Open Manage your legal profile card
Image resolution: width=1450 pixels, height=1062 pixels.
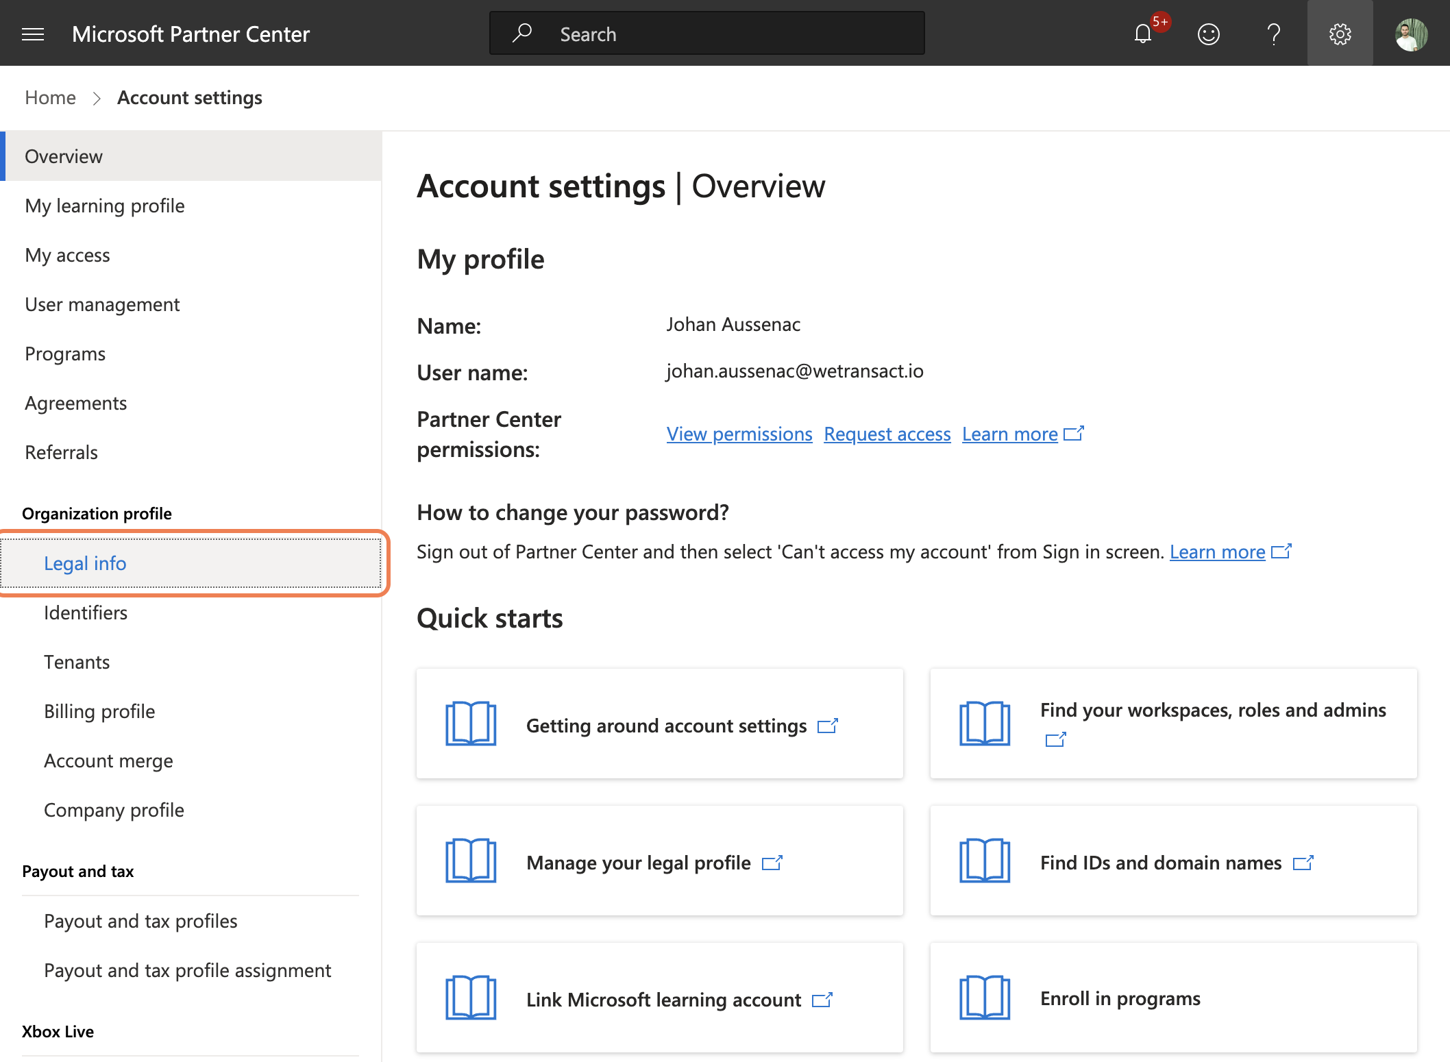660,861
